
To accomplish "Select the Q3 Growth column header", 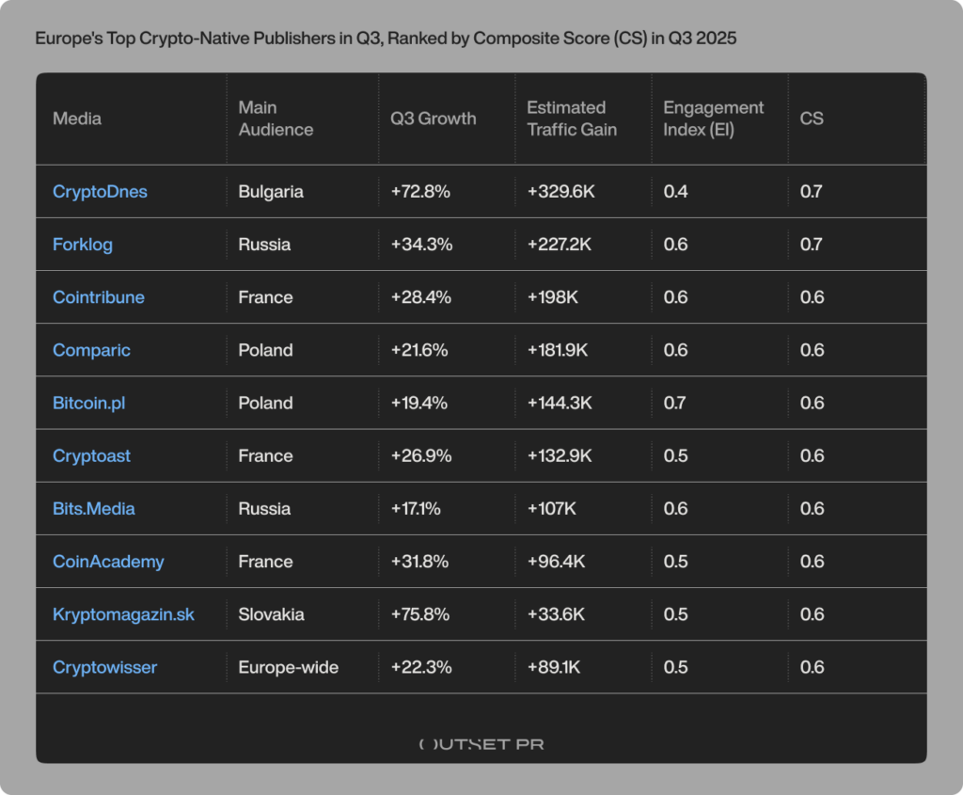I will tap(434, 119).
